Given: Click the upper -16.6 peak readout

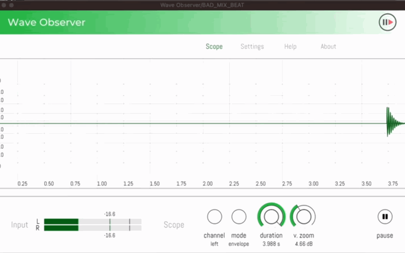Looking at the screenshot, I should [x=110, y=214].
